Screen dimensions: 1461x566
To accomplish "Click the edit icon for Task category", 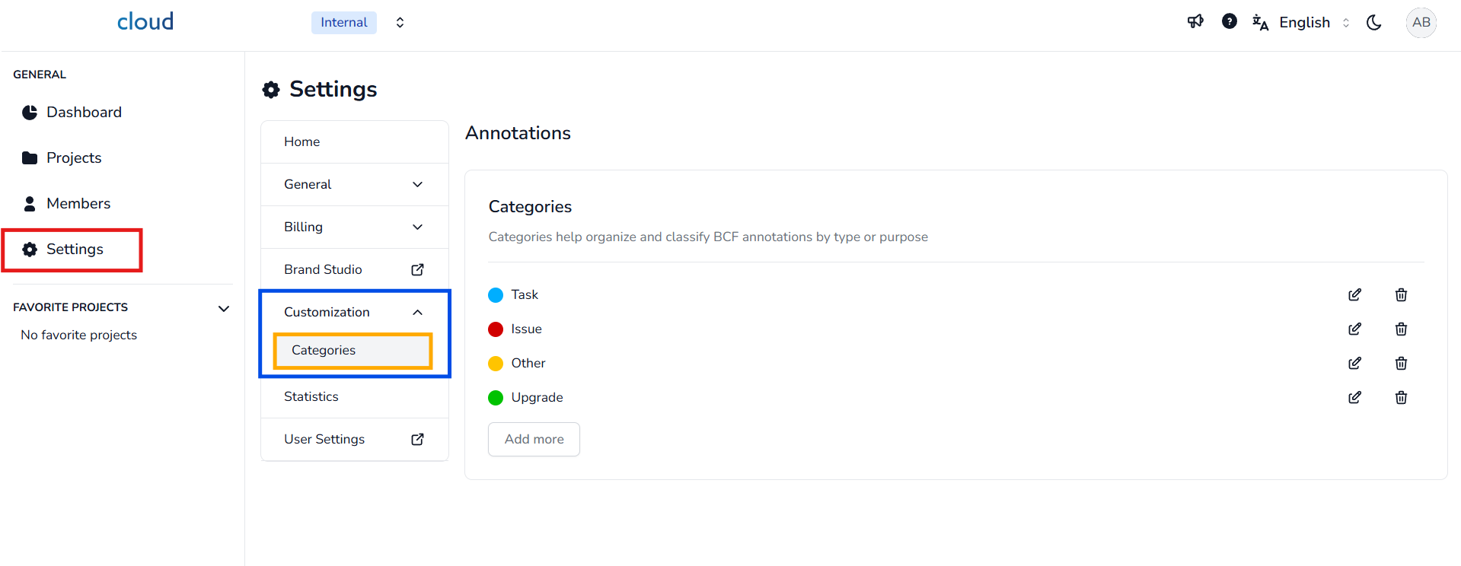I will 1354,295.
